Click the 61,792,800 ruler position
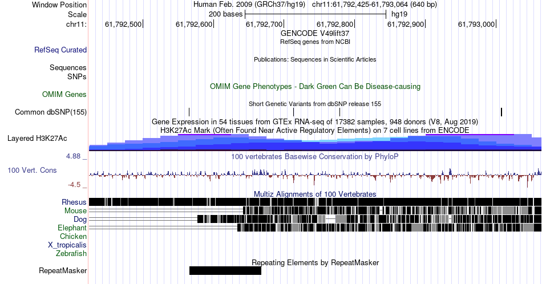 335,24
